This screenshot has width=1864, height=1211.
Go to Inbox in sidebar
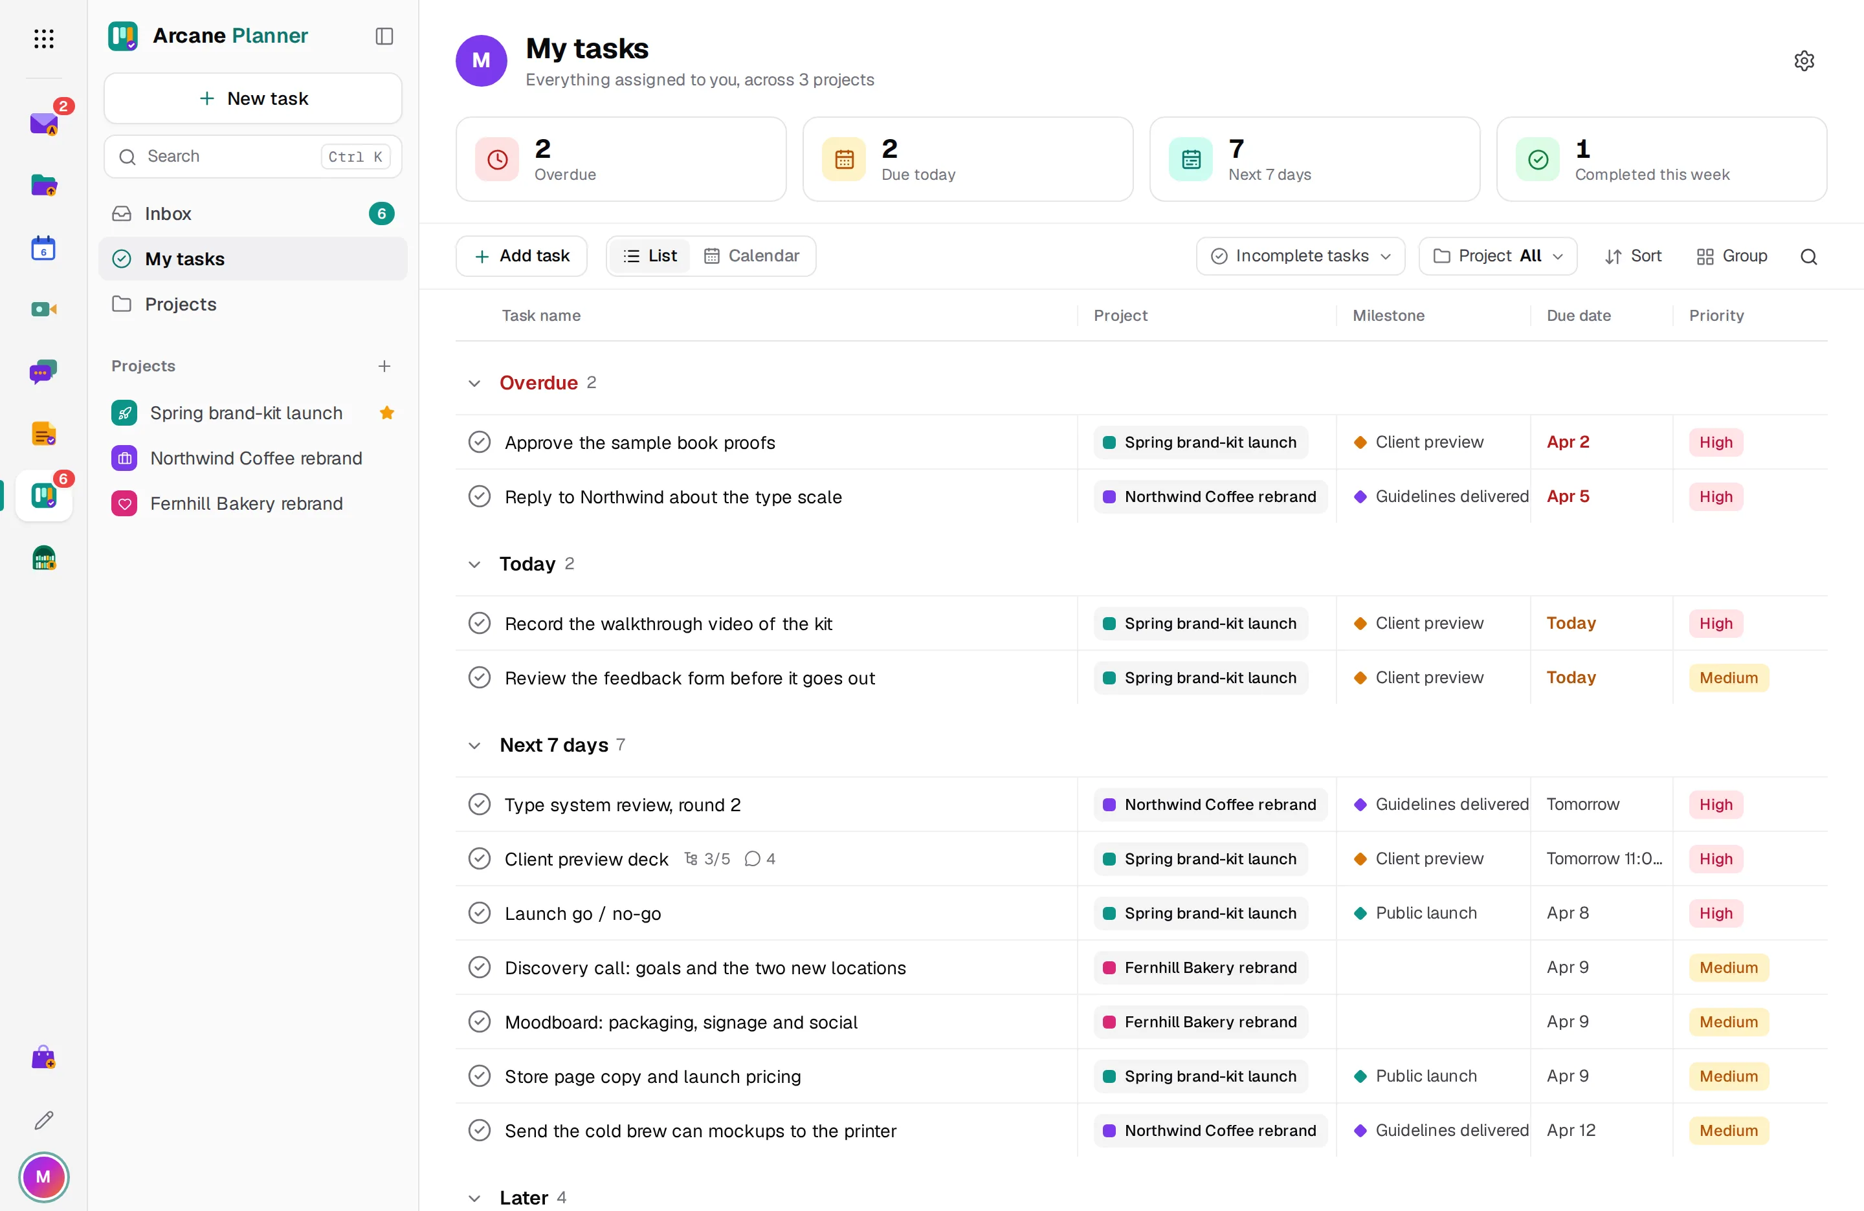(253, 213)
